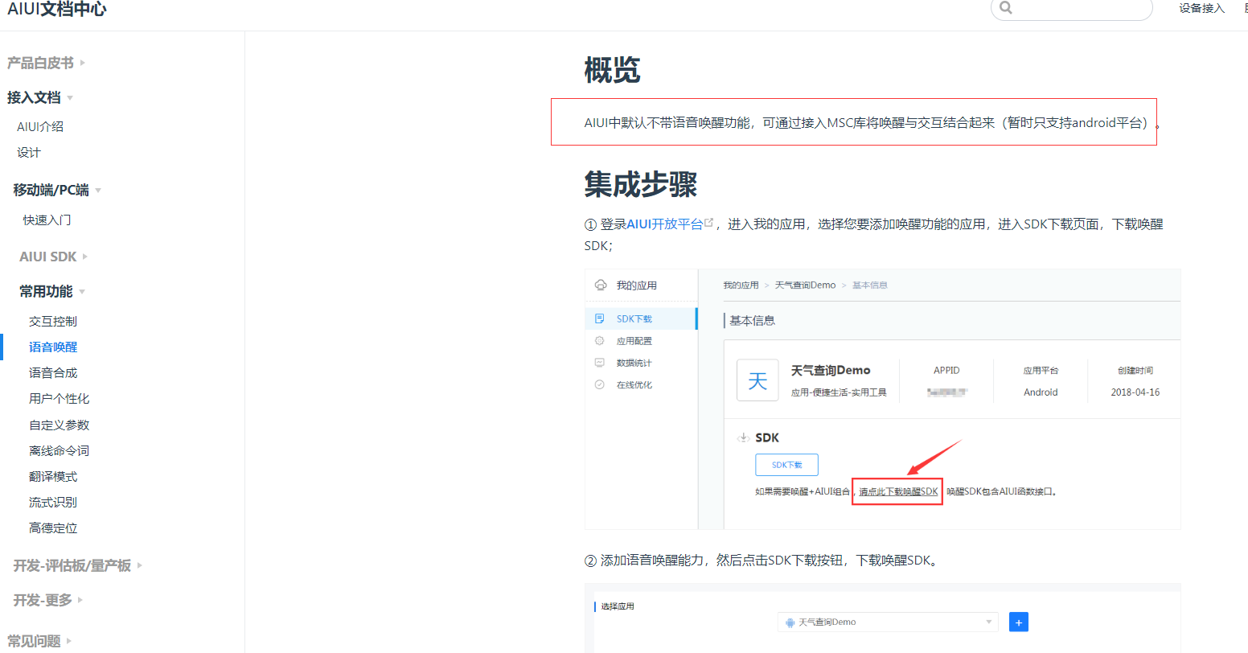
Task: Open the AIUI介绍 sidebar page
Action: (40, 126)
